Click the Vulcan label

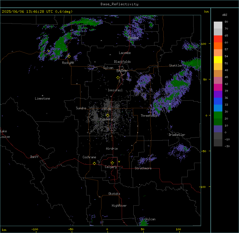[x=150, y=219]
